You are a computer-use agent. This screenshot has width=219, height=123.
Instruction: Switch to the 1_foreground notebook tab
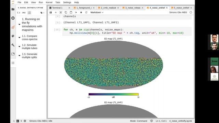coord(84,8)
